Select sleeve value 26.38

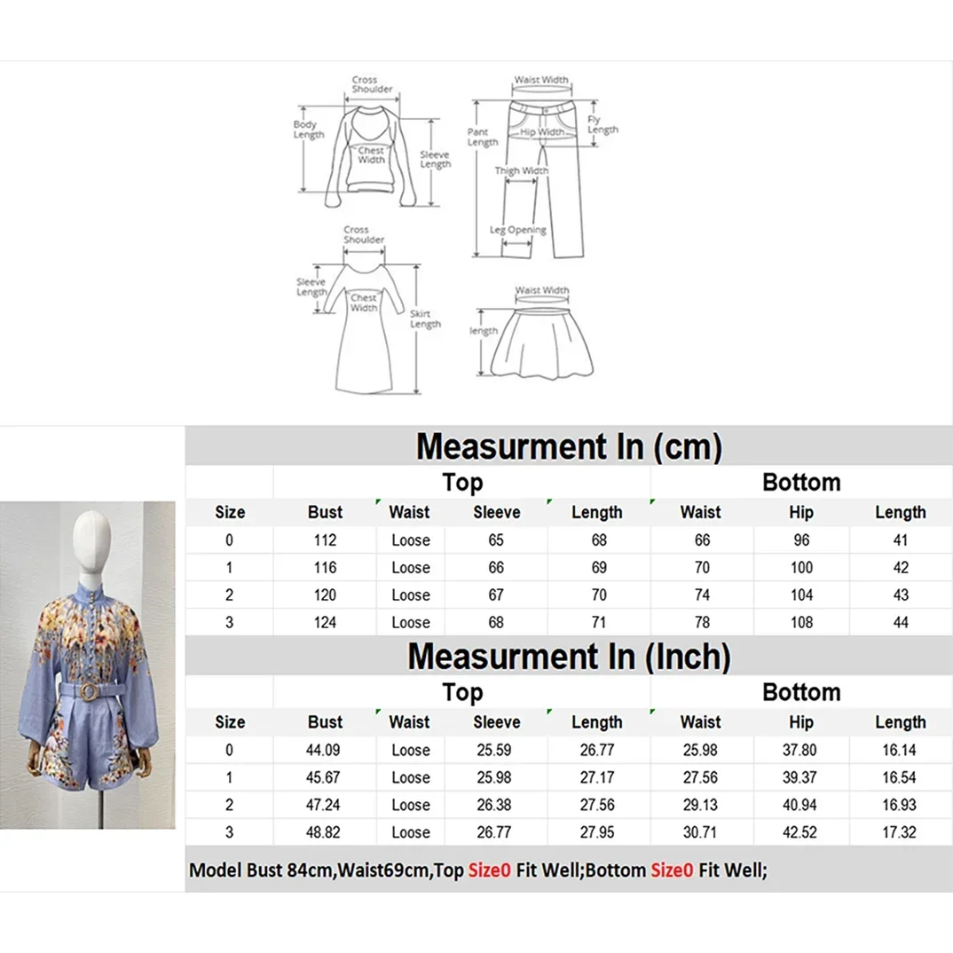click(x=494, y=804)
